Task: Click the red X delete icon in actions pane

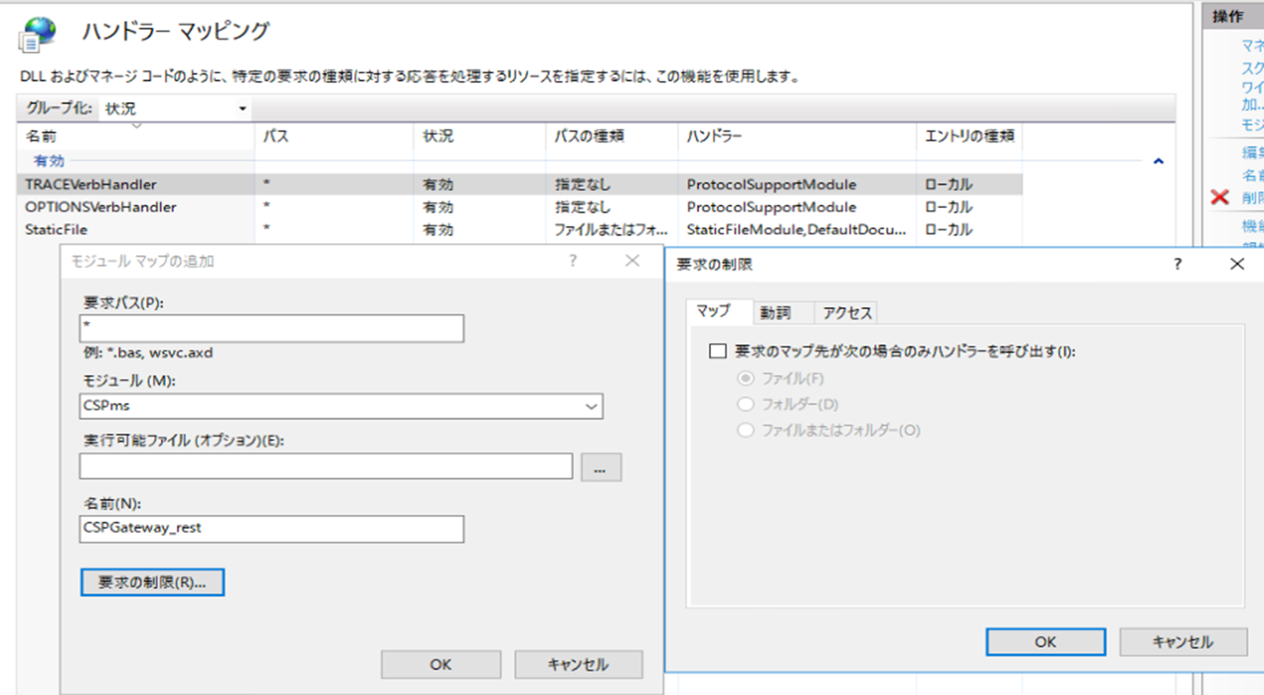Action: (1220, 198)
